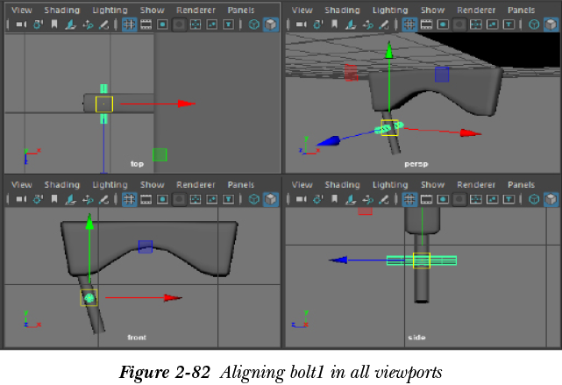Image resolution: width=562 pixels, height=385 pixels.
Task: Open View menu in front viewport
Action: click(x=21, y=185)
